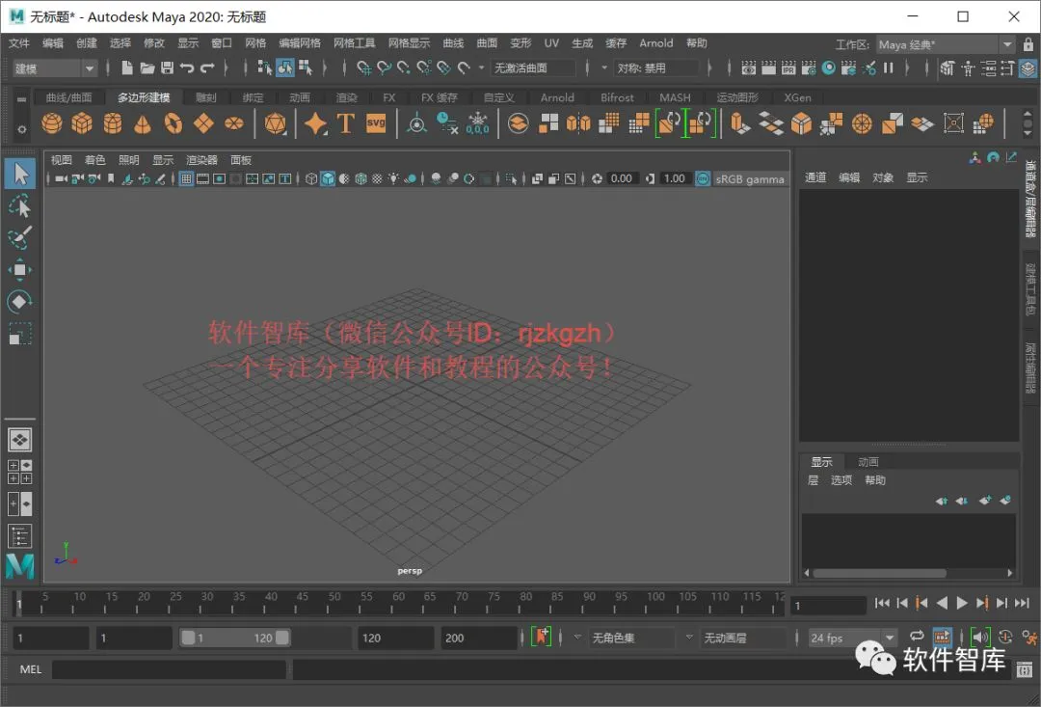
Task: Open the 无动画层 animation layer dropdown
Action: (x=743, y=638)
